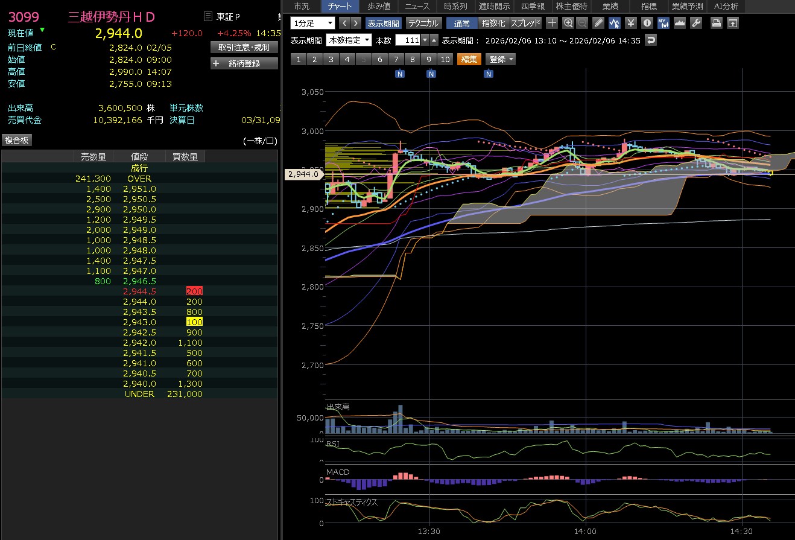Click the crosshair cursor icon in chart toolbar
The height and width of the screenshot is (540, 795).
(x=552, y=23)
